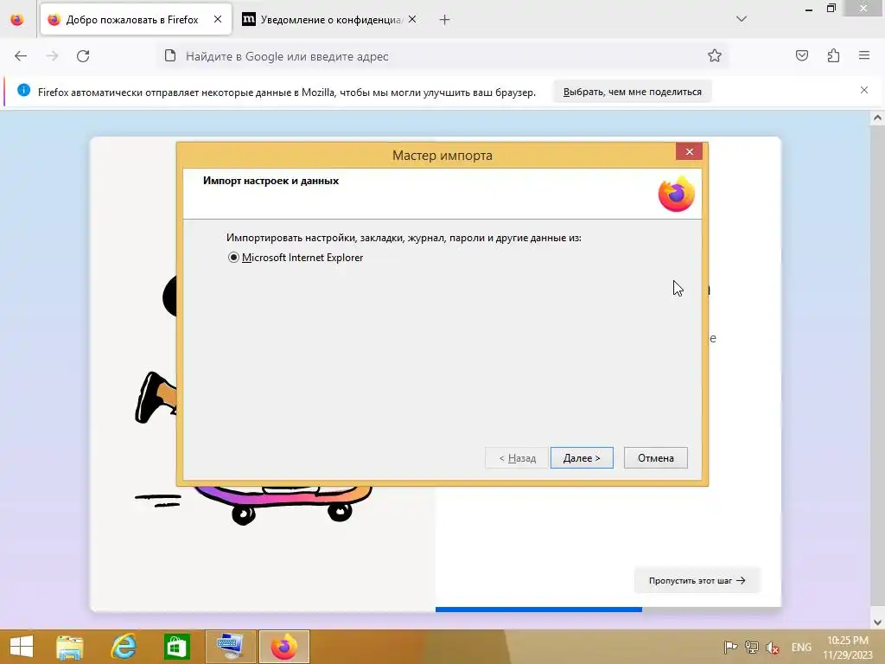Open the list all tabs dropdown
Viewport: 885px width, 664px height.
click(x=742, y=19)
